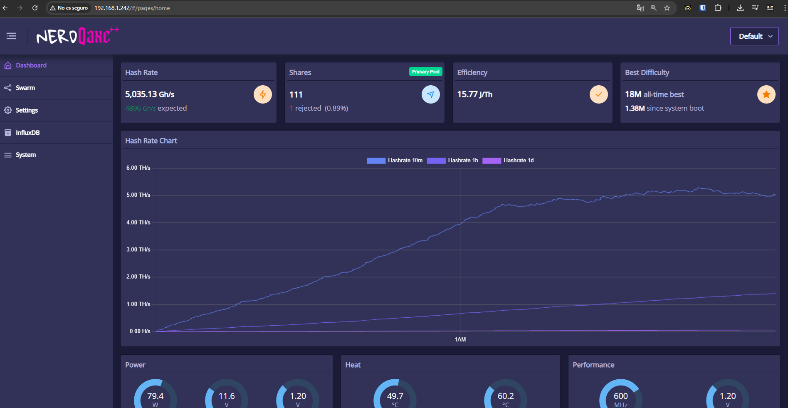The width and height of the screenshot is (788, 408).
Task: Click the lightning bolt Hash Rate icon
Action: [262, 95]
